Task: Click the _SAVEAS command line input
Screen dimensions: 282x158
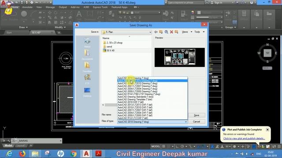Action: [37, 141]
